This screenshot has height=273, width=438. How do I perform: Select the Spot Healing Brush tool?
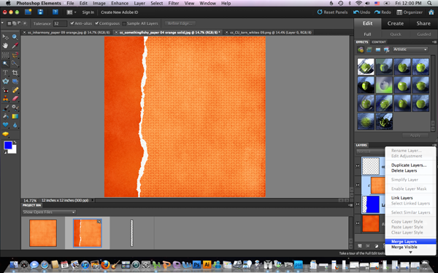point(15,90)
